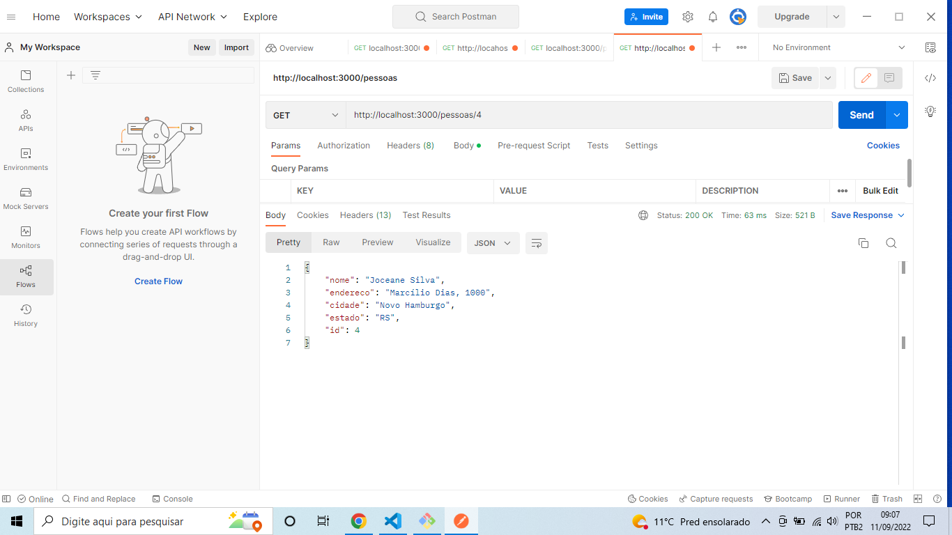Select the Raw response view tab
Viewport: 952px width, 535px height.
click(x=331, y=242)
